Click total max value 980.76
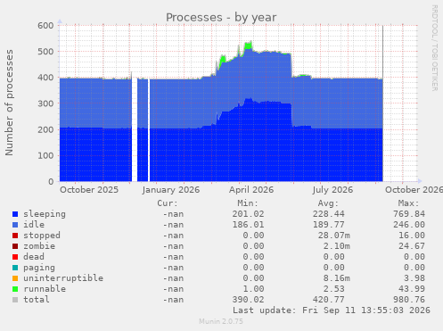The height and width of the screenshot is (331, 443). coord(409,300)
